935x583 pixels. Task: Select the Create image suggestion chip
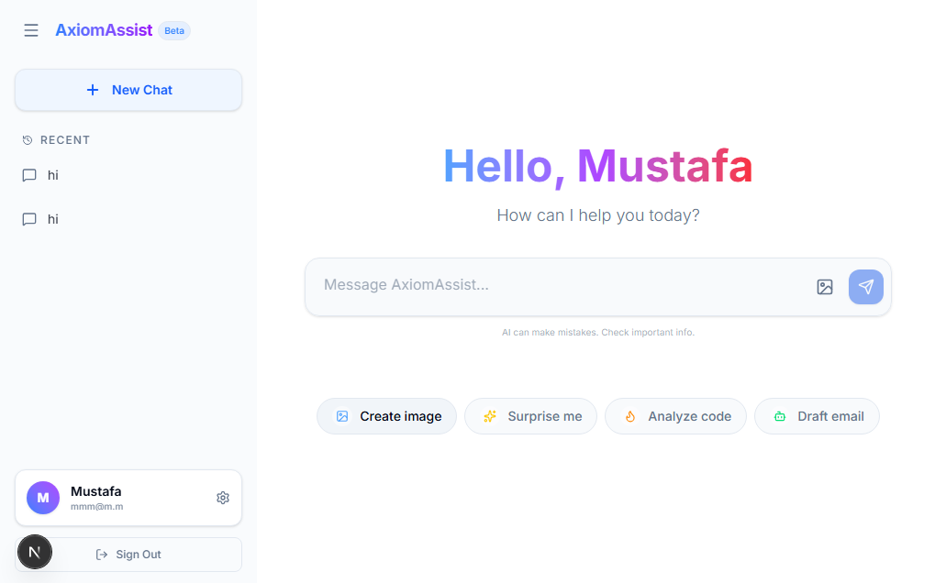click(386, 416)
